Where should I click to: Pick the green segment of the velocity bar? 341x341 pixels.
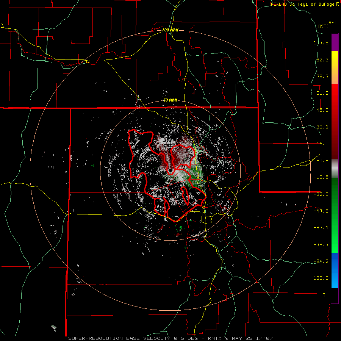coord(335,215)
